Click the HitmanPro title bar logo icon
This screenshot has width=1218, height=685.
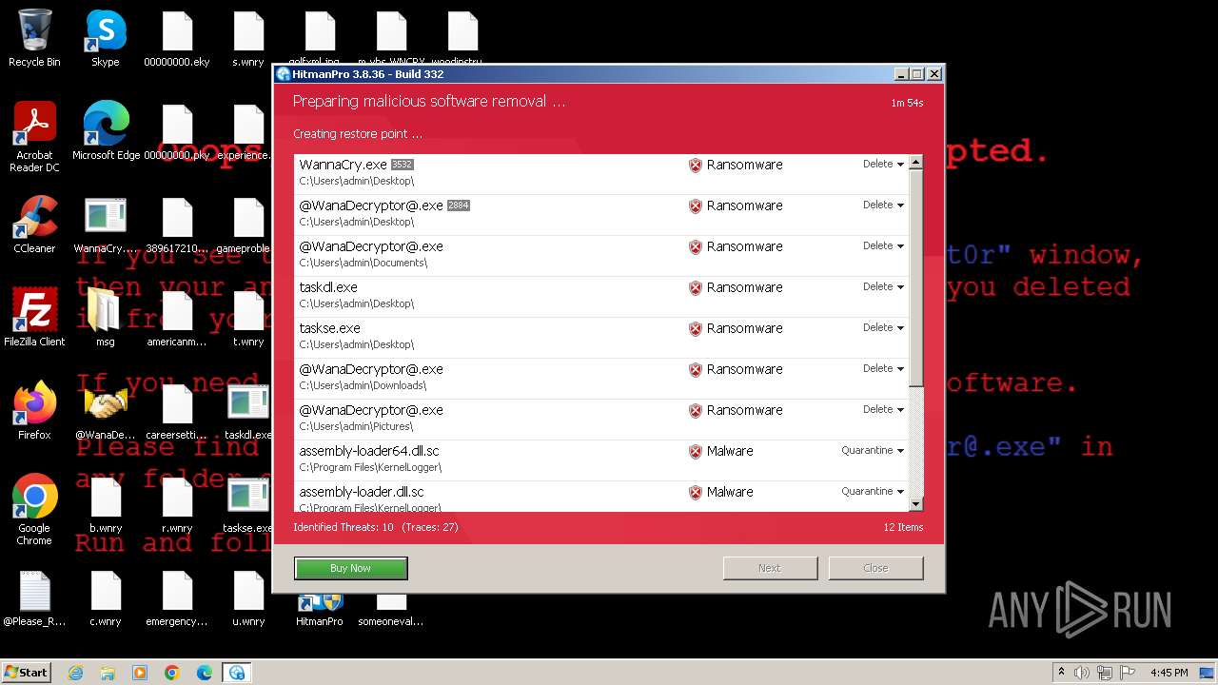point(283,74)
